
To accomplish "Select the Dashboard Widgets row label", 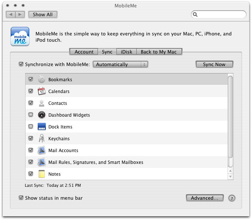I will click(69, 115).
